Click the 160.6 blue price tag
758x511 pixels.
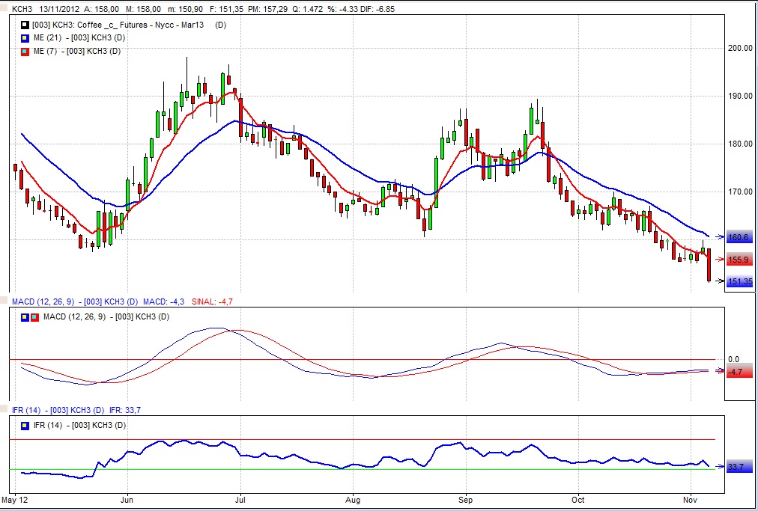point(739,237)
